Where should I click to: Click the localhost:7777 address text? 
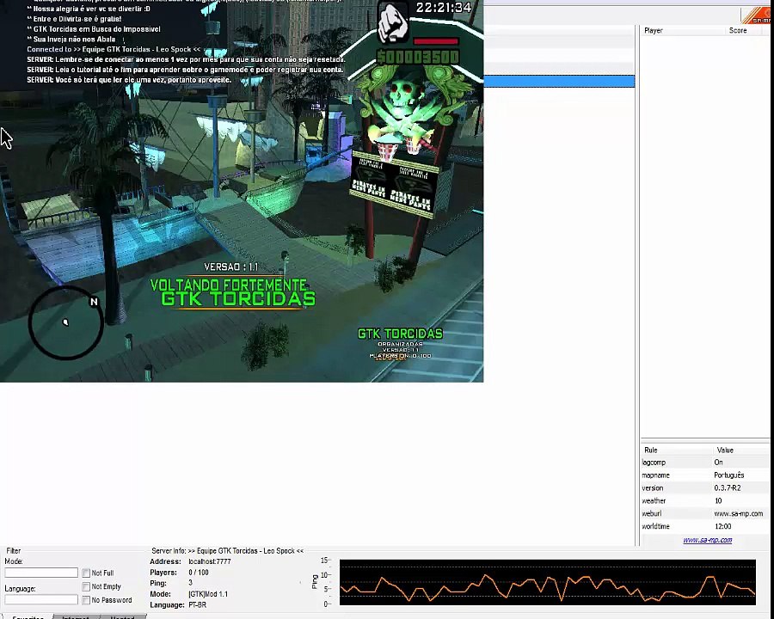coord(210,561)
